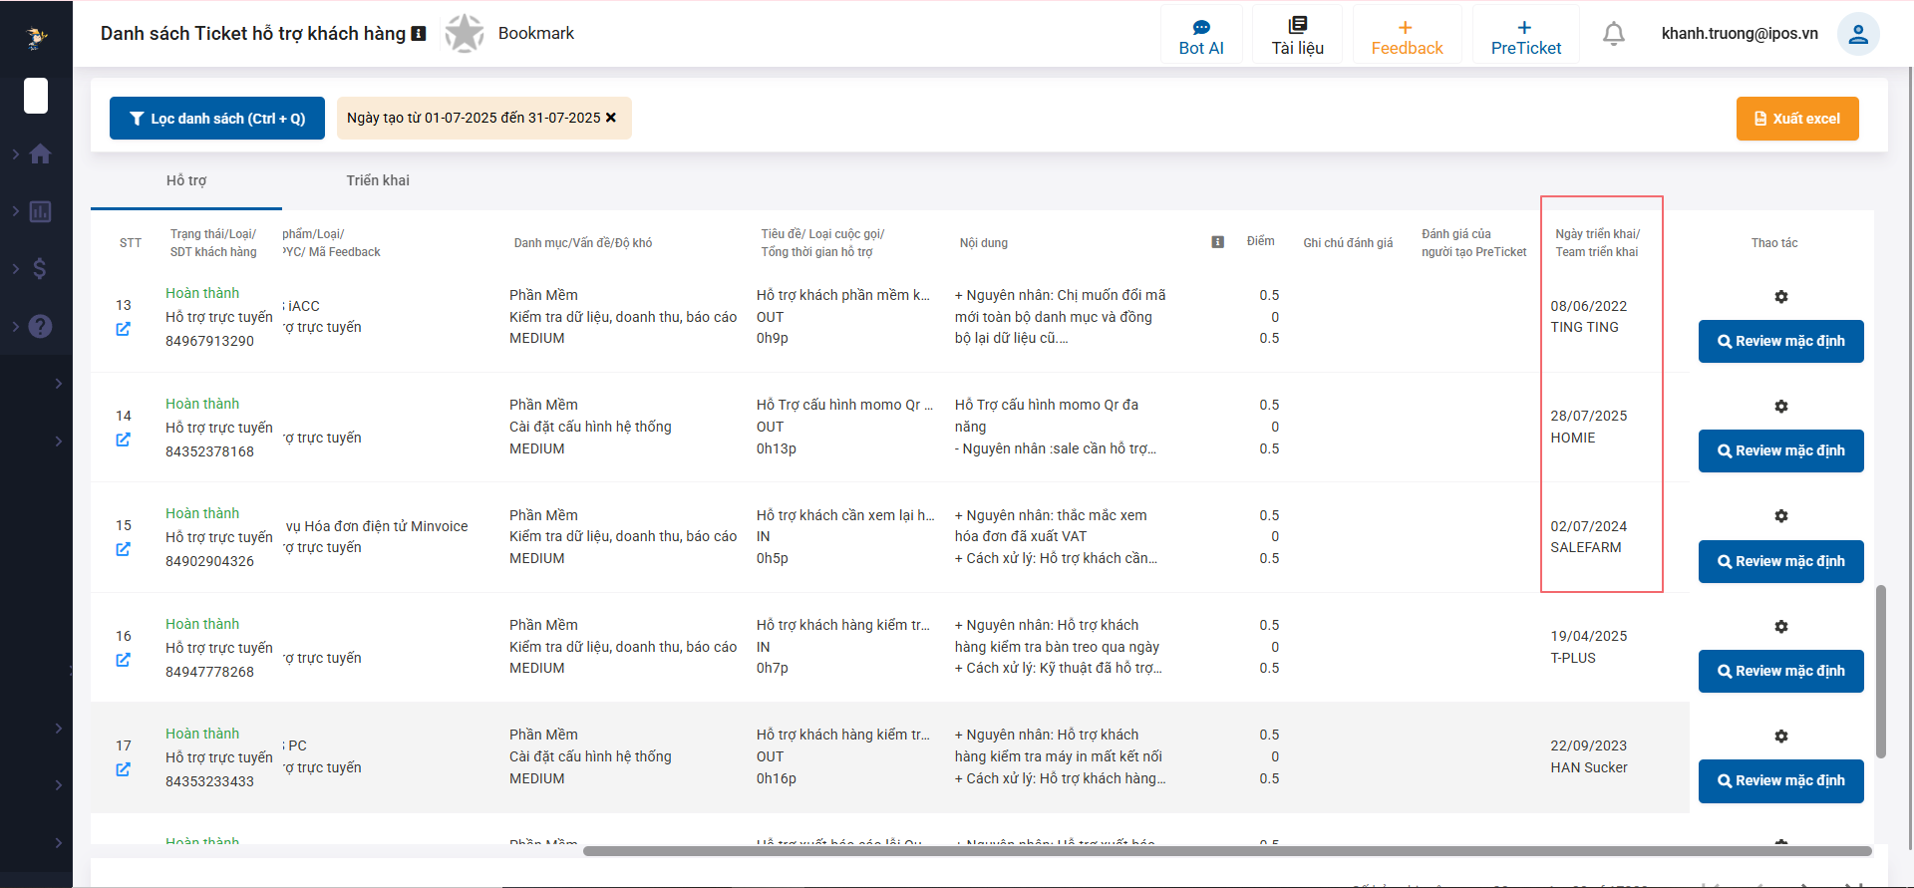Select phone number 84947778268

[x=209, y=672]
